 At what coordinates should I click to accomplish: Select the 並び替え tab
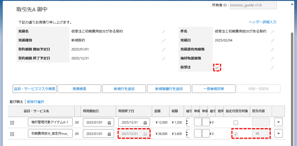[16, 102]
